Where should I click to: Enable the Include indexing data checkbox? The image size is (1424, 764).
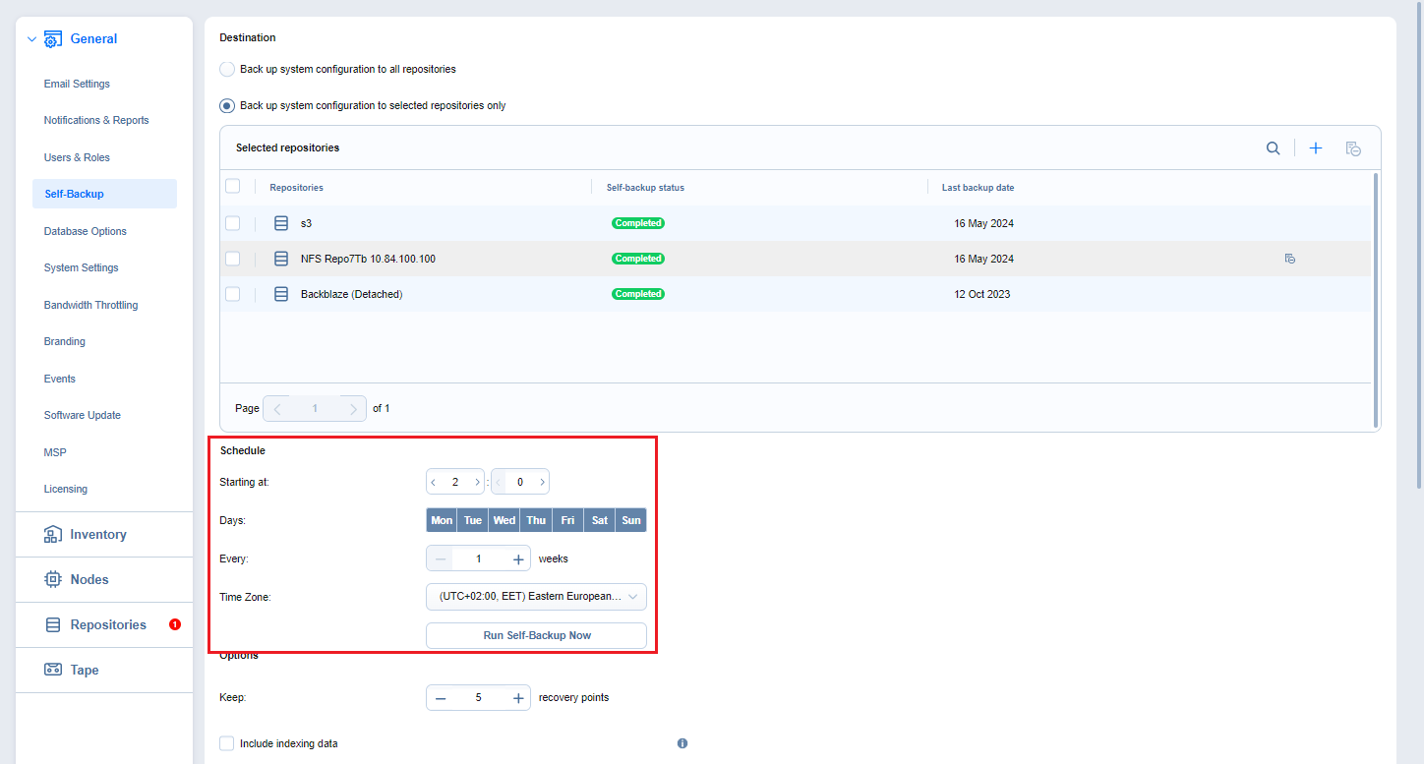click(x=227, y=743)
